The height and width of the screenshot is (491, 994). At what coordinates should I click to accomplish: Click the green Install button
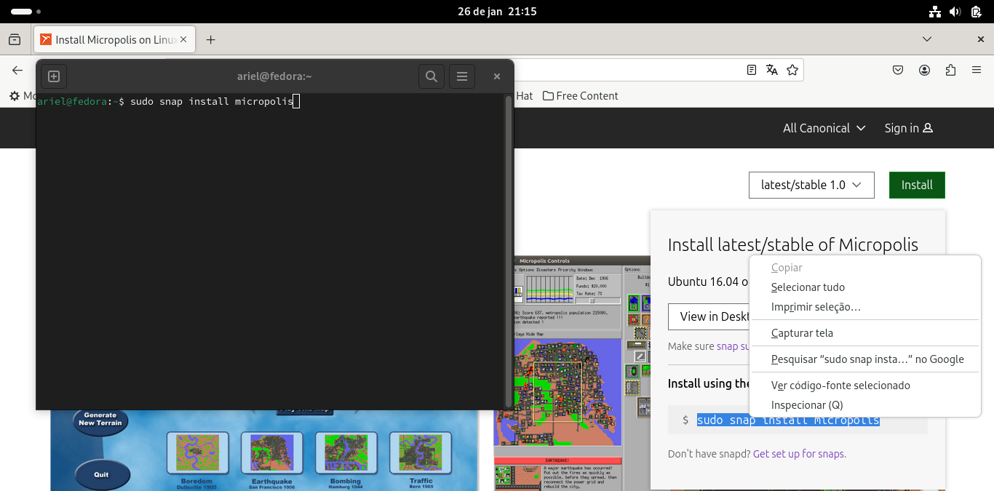pyautogui.click(x=916, y=185)
